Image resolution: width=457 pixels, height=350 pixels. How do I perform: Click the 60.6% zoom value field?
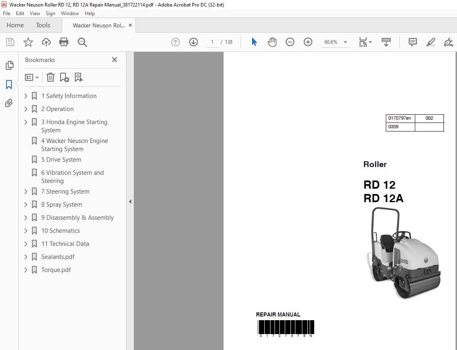(x=331, y=42)
